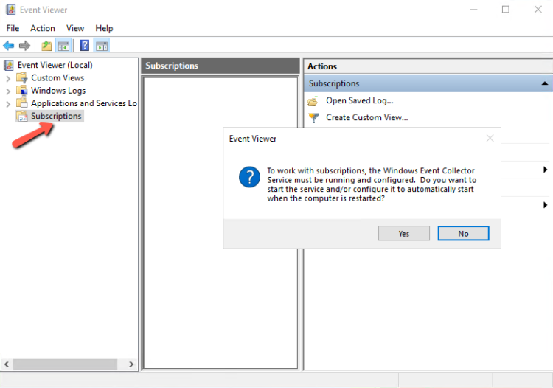Click the Up One Level folder icon
This screenshot has width=553, height=388.
point(46,46)
